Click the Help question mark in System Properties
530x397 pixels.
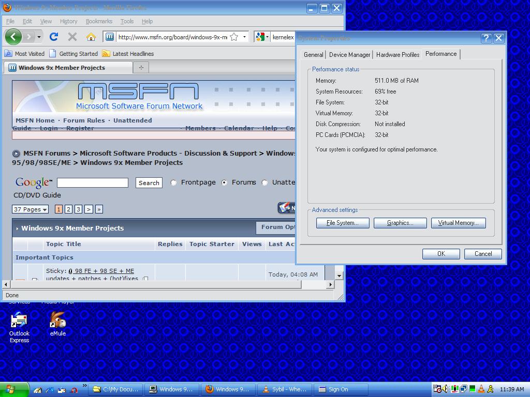coord(486,38)
